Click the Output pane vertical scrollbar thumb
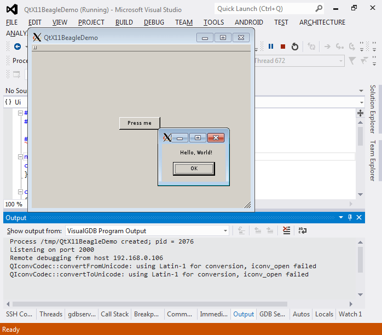 pos(360,259)
